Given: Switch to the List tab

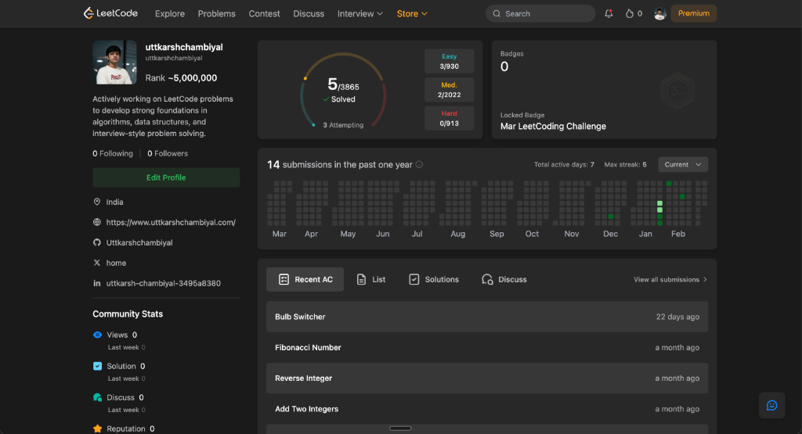Looking at the screenshot, I should [x=371, y=279].
